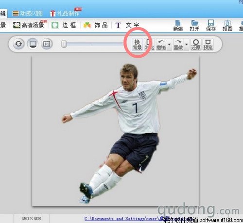
Task: Click the 还原 restore button
Action: pos(196,45)
